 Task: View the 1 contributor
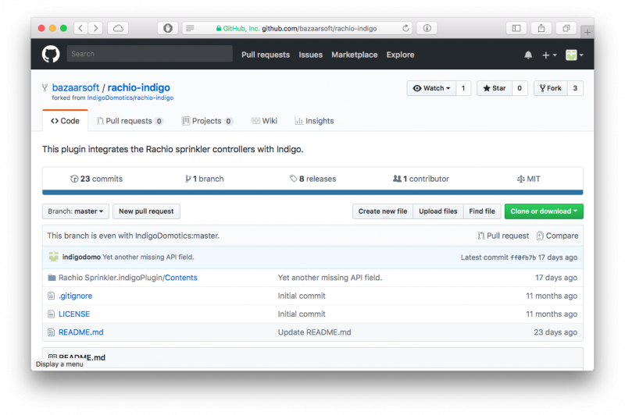pyautogui.click(x=421, y=179)
